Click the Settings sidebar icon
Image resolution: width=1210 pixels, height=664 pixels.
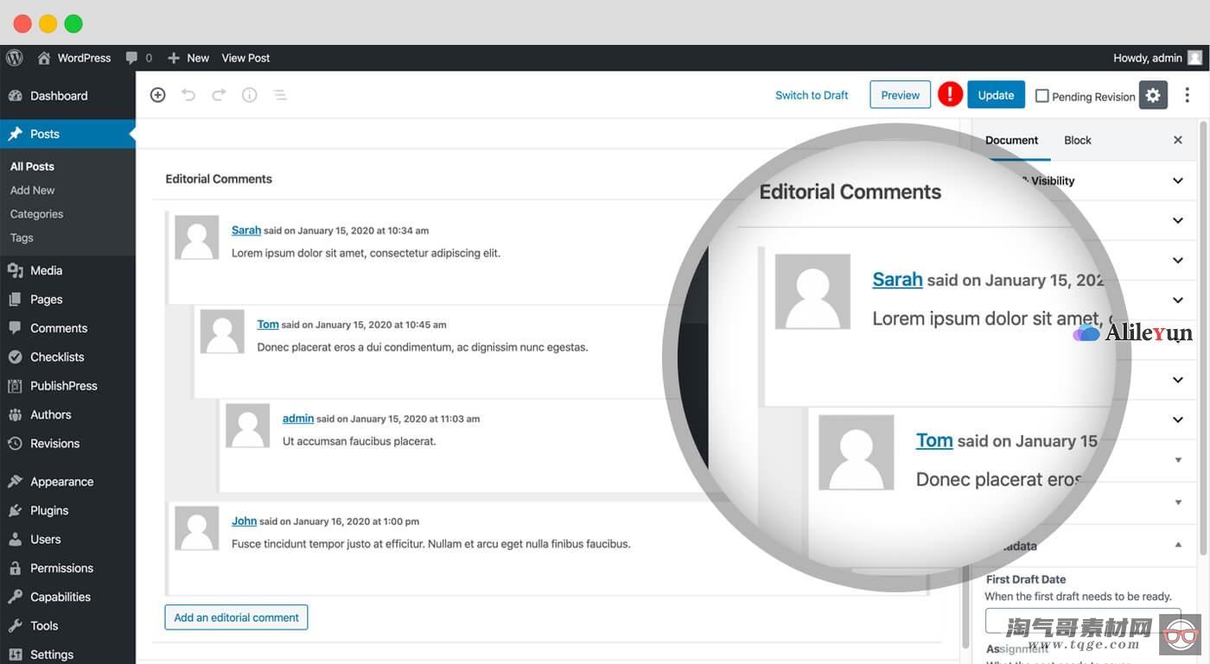point(15,655)
